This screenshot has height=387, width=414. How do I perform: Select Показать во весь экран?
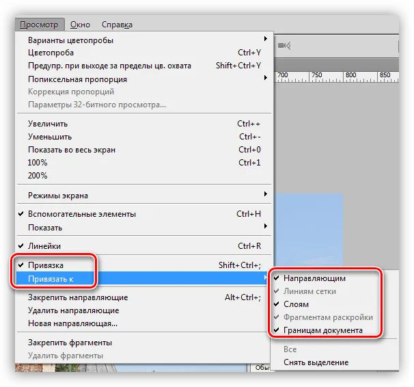click(x=144, y=150)
